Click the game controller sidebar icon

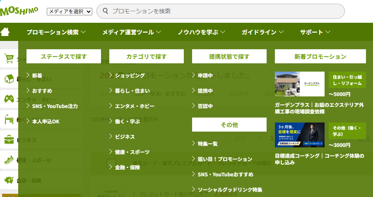(x=9, y=99)
